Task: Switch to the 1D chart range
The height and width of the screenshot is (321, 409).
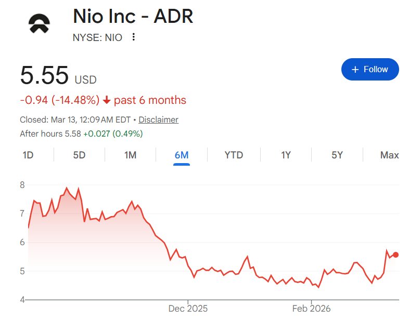Action: coord(28,155)
